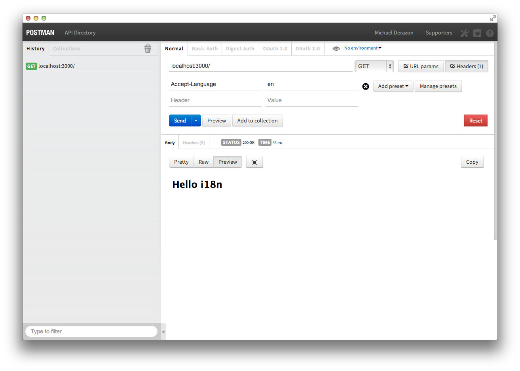Click the fullscreen response icon button
The image size is (520, 371).
coord(254,162)
